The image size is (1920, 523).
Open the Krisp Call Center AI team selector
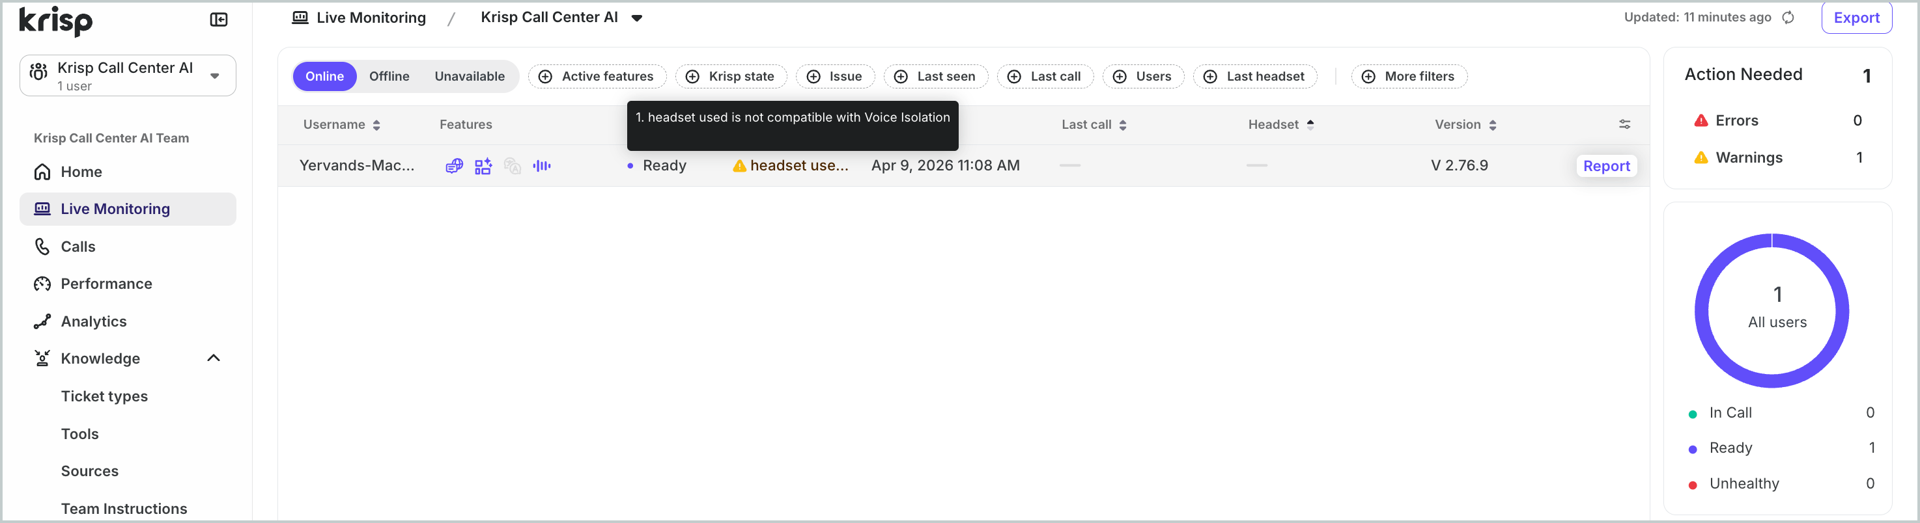click(x=128, y=76)
